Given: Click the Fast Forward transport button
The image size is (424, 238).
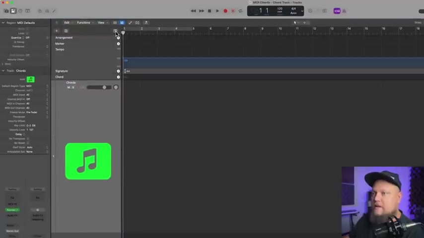Looking at the screenshot, I should click(x=202, y=11).
